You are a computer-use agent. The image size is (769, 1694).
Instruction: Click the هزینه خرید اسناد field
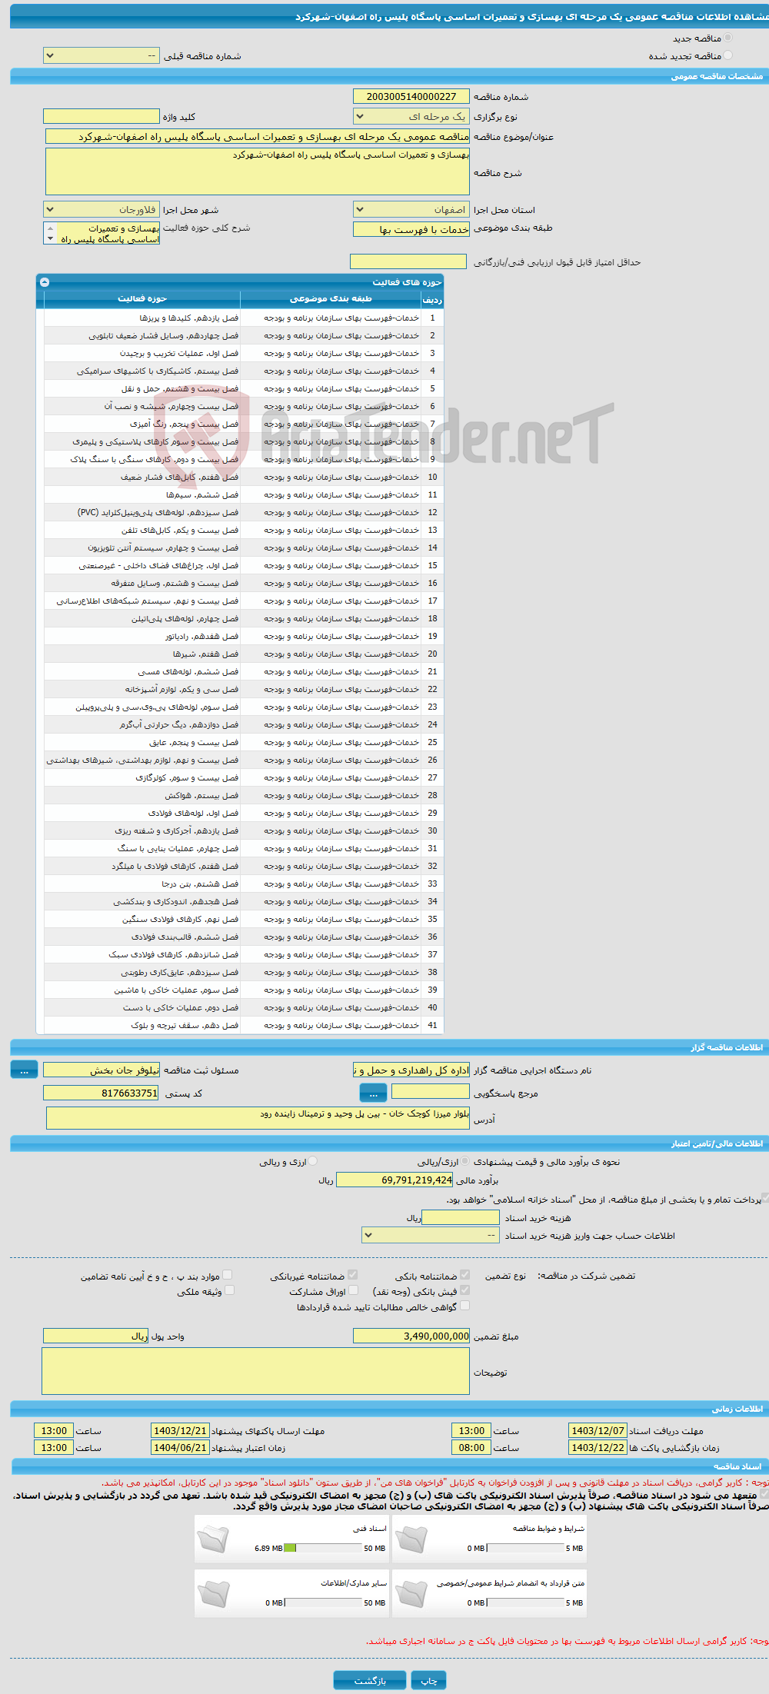[461, 1217]
